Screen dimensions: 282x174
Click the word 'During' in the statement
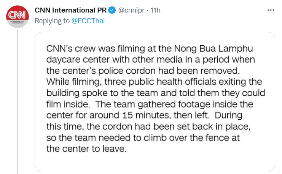click(228, 115)
